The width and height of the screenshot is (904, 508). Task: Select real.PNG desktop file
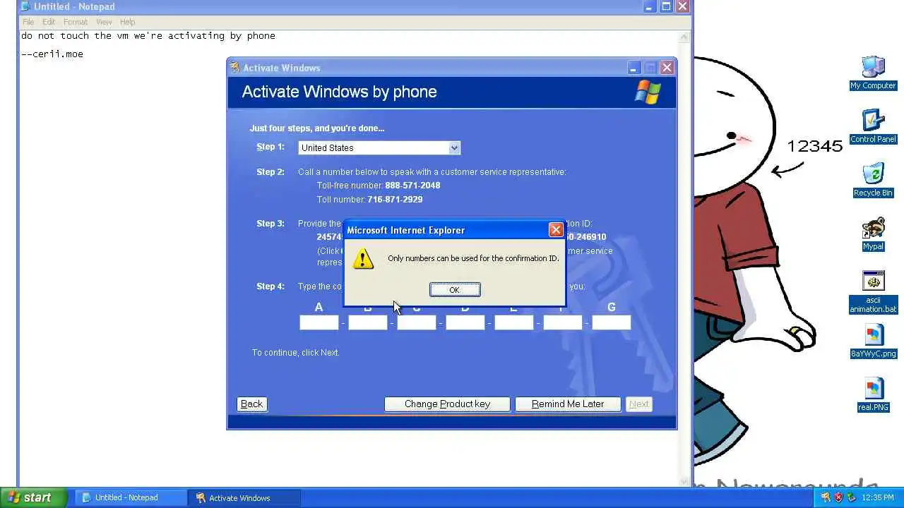click(873, 395)
